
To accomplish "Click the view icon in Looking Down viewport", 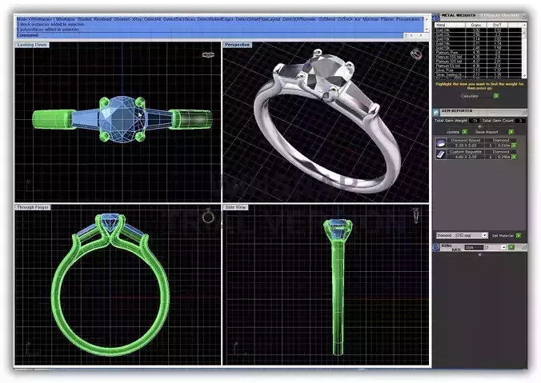I will [208, 54].
